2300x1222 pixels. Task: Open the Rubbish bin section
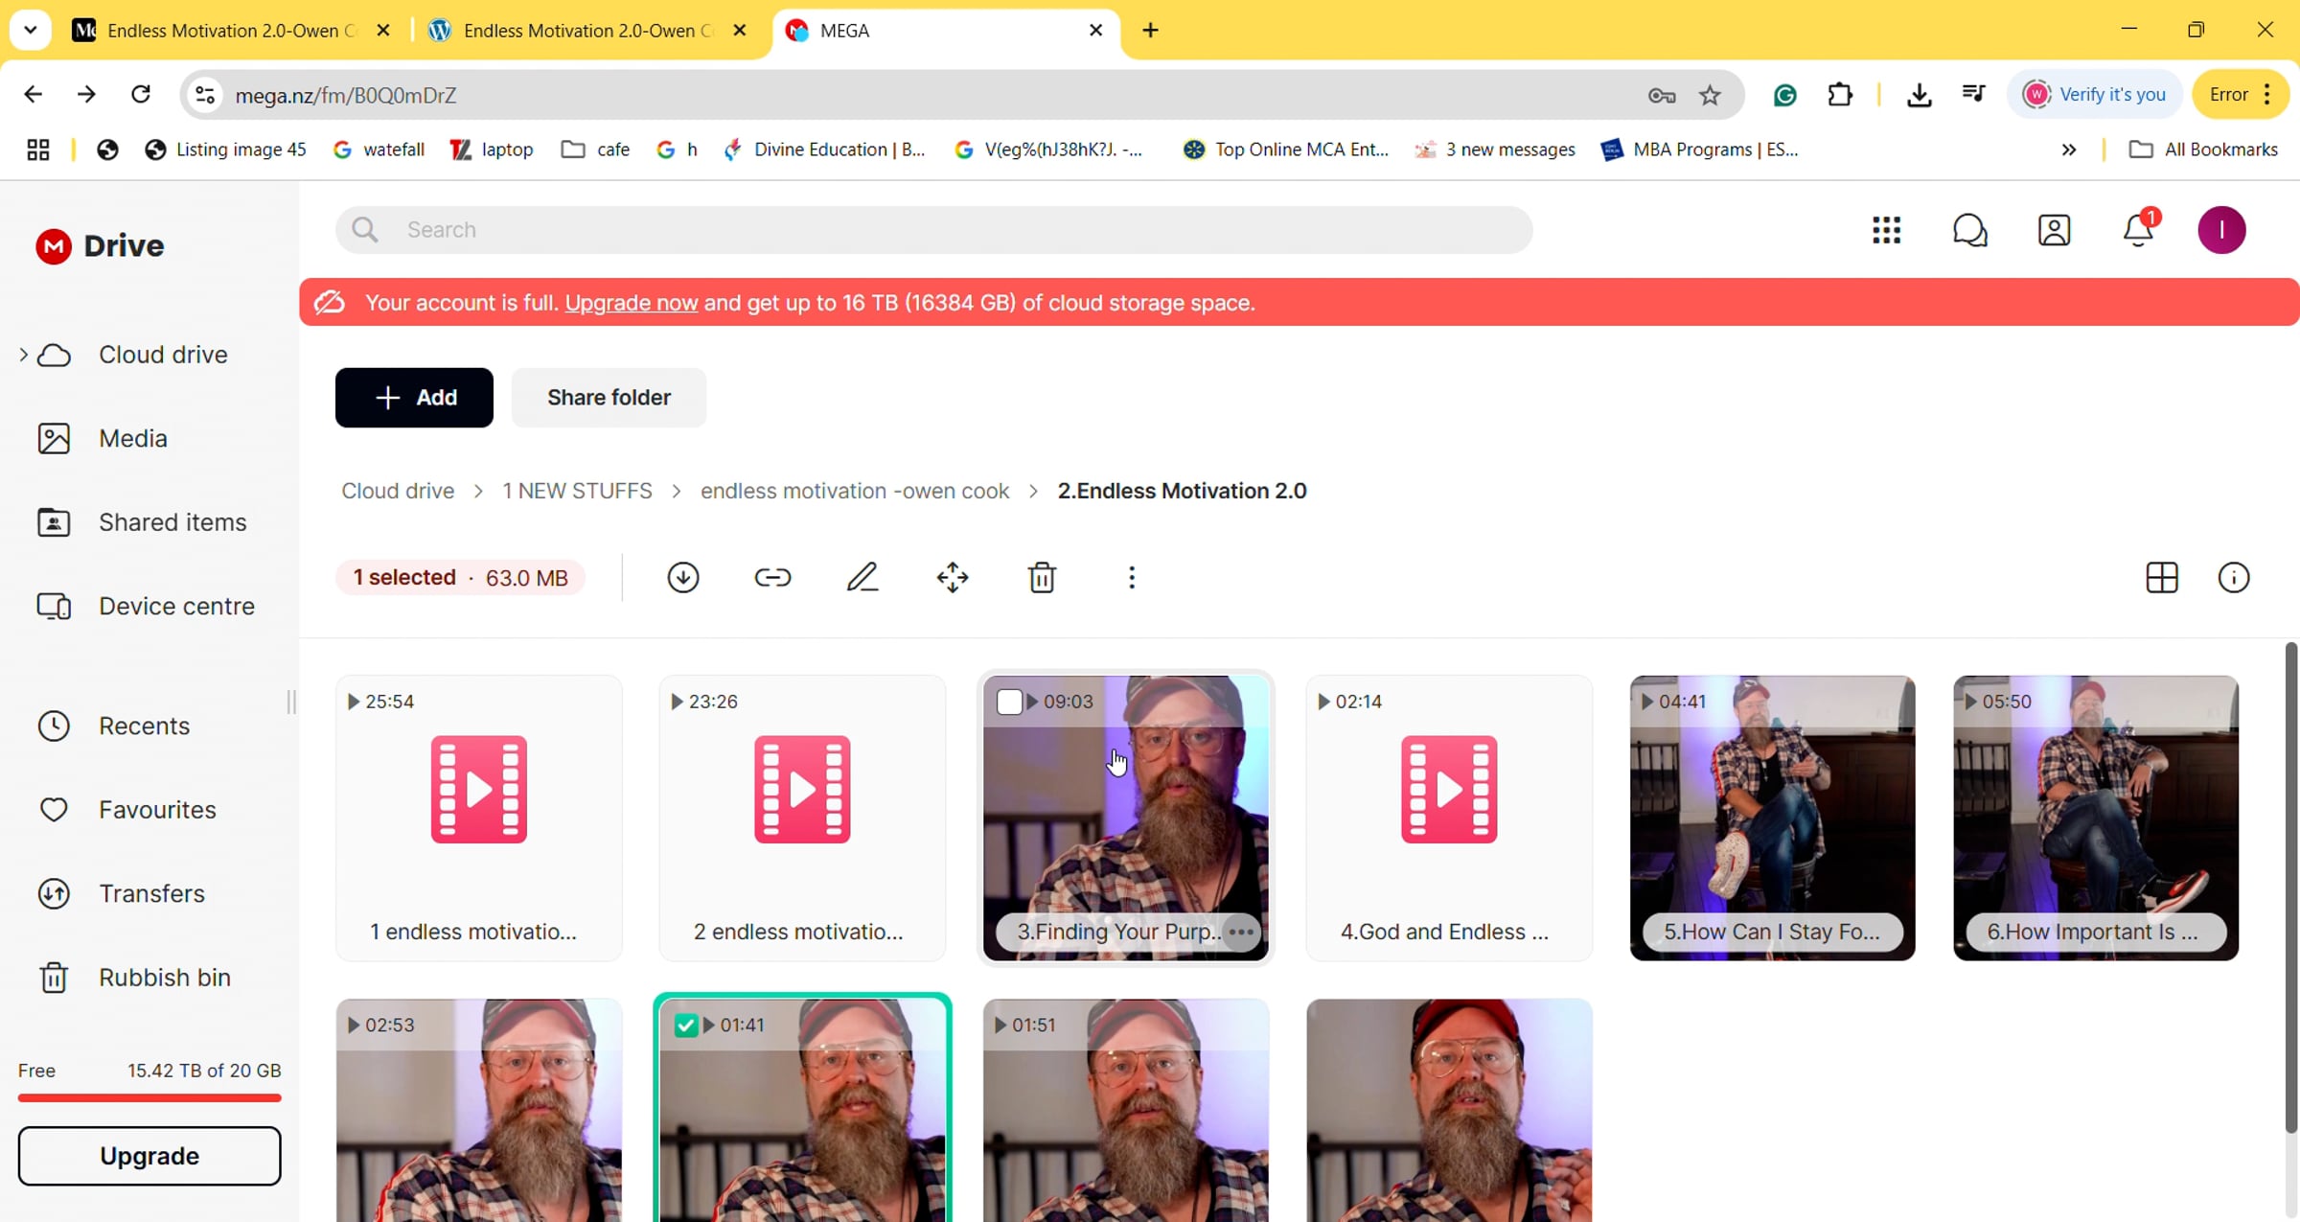(164, 978)
